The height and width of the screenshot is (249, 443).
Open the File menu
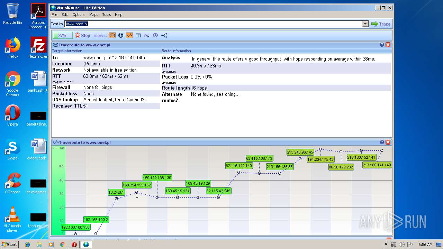pyautogui.click(x=54, y=15)
